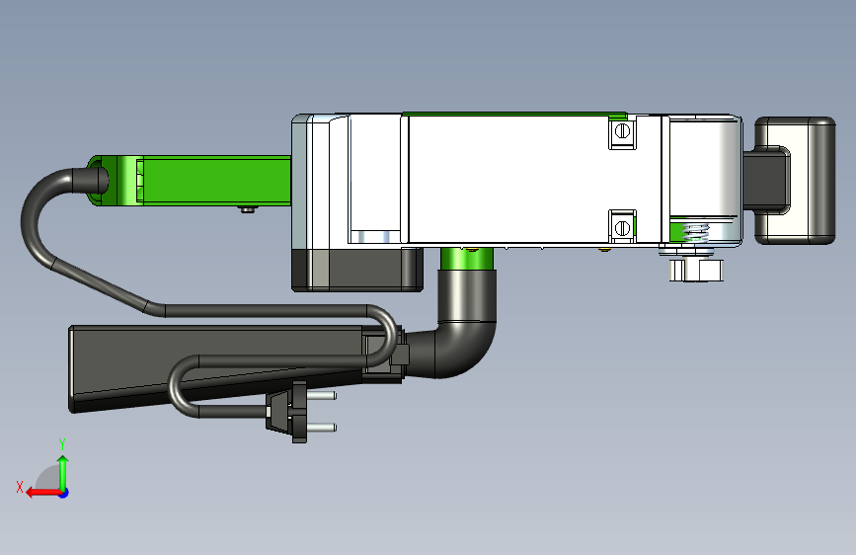Select the two-pin power plug on the model
Image resolution: width=856 pixels, height=555 pixels.
pos(300,412)
